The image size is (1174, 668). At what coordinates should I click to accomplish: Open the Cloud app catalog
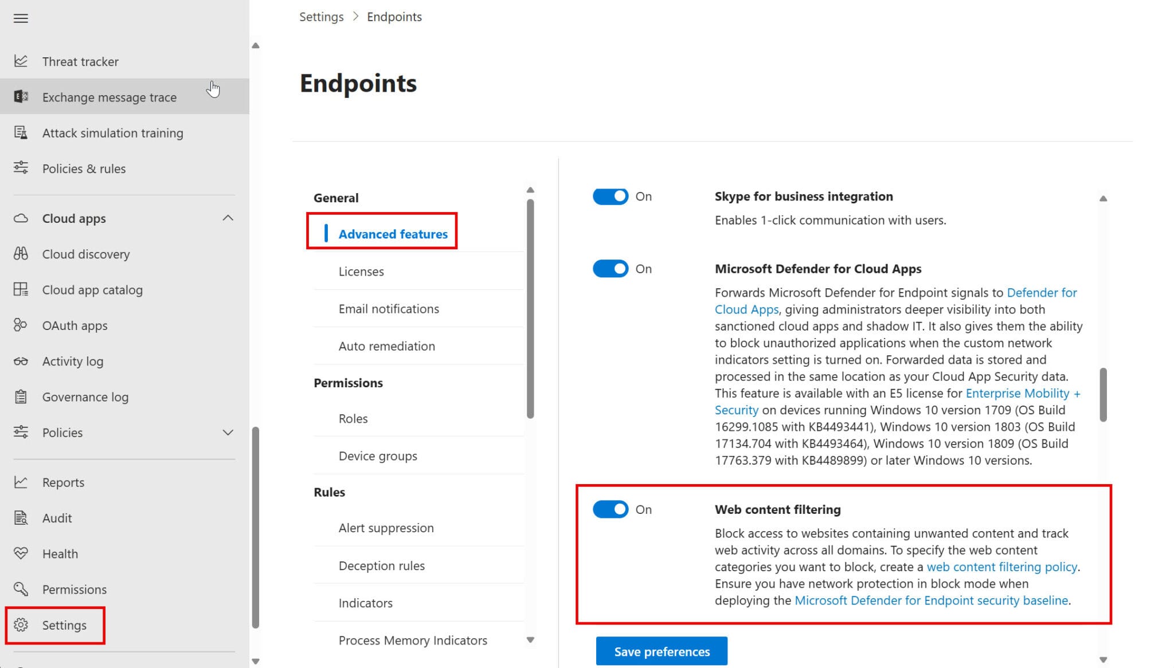click(x=92, y=290)
